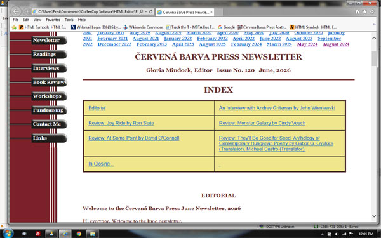Open the Tools menu
This screenshot has height=238, width=381.
(69, 20)
